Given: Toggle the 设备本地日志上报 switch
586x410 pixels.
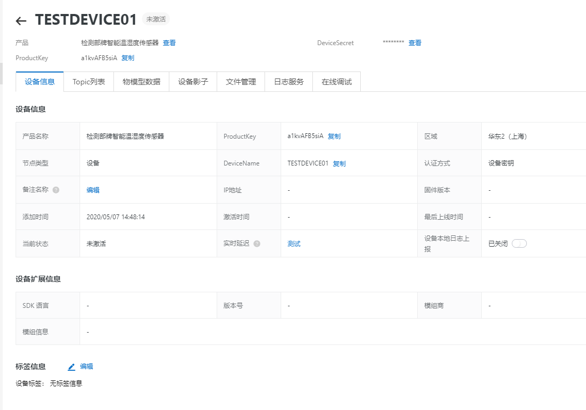Looking at the screenshot, I should click(519, 244).
